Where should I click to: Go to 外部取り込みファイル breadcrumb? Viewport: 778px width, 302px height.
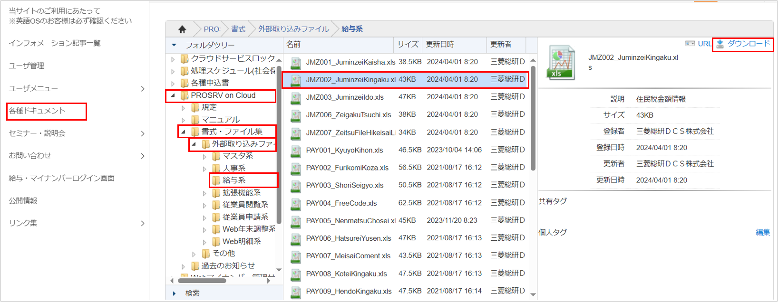tap(293, 29)
